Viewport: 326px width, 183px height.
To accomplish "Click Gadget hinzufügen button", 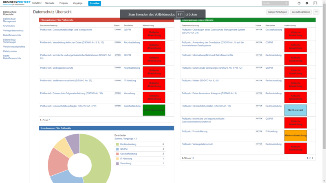I will click(278, 12).
